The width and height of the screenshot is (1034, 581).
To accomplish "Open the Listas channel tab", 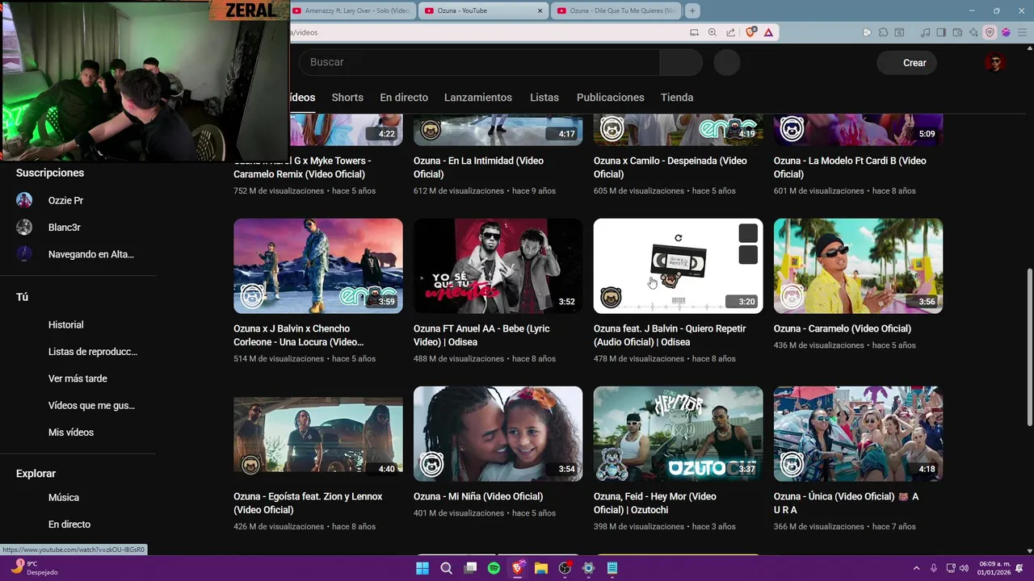I will click(x=544, y=97).
